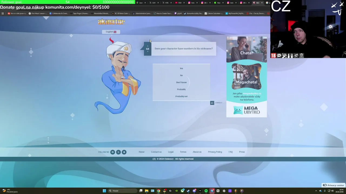
Task: Open the Privacy center button
Action: [x=333, y=185]
